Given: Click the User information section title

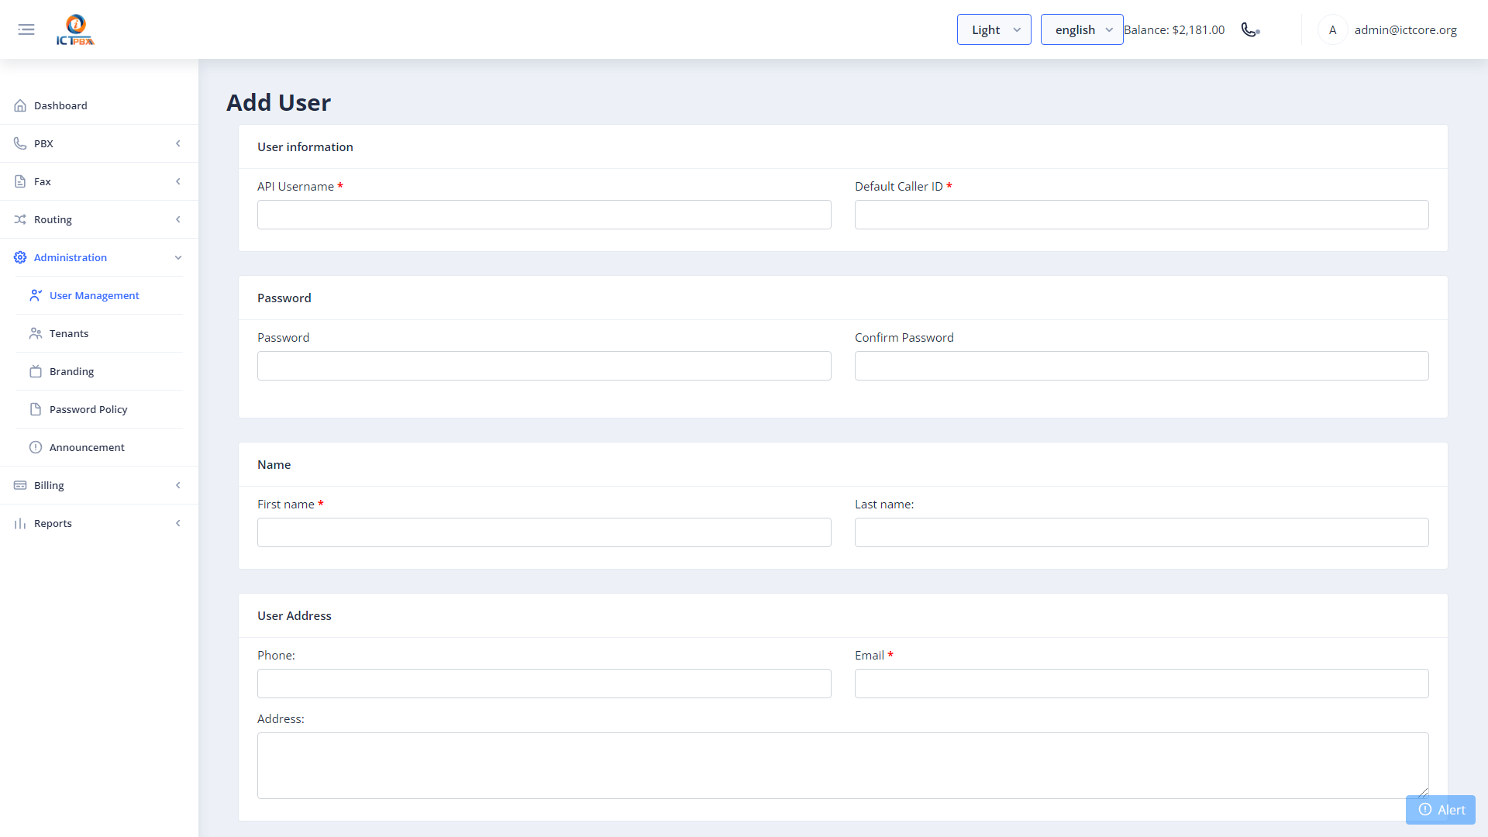Looking at the screenshot, I should click(305, 146).
